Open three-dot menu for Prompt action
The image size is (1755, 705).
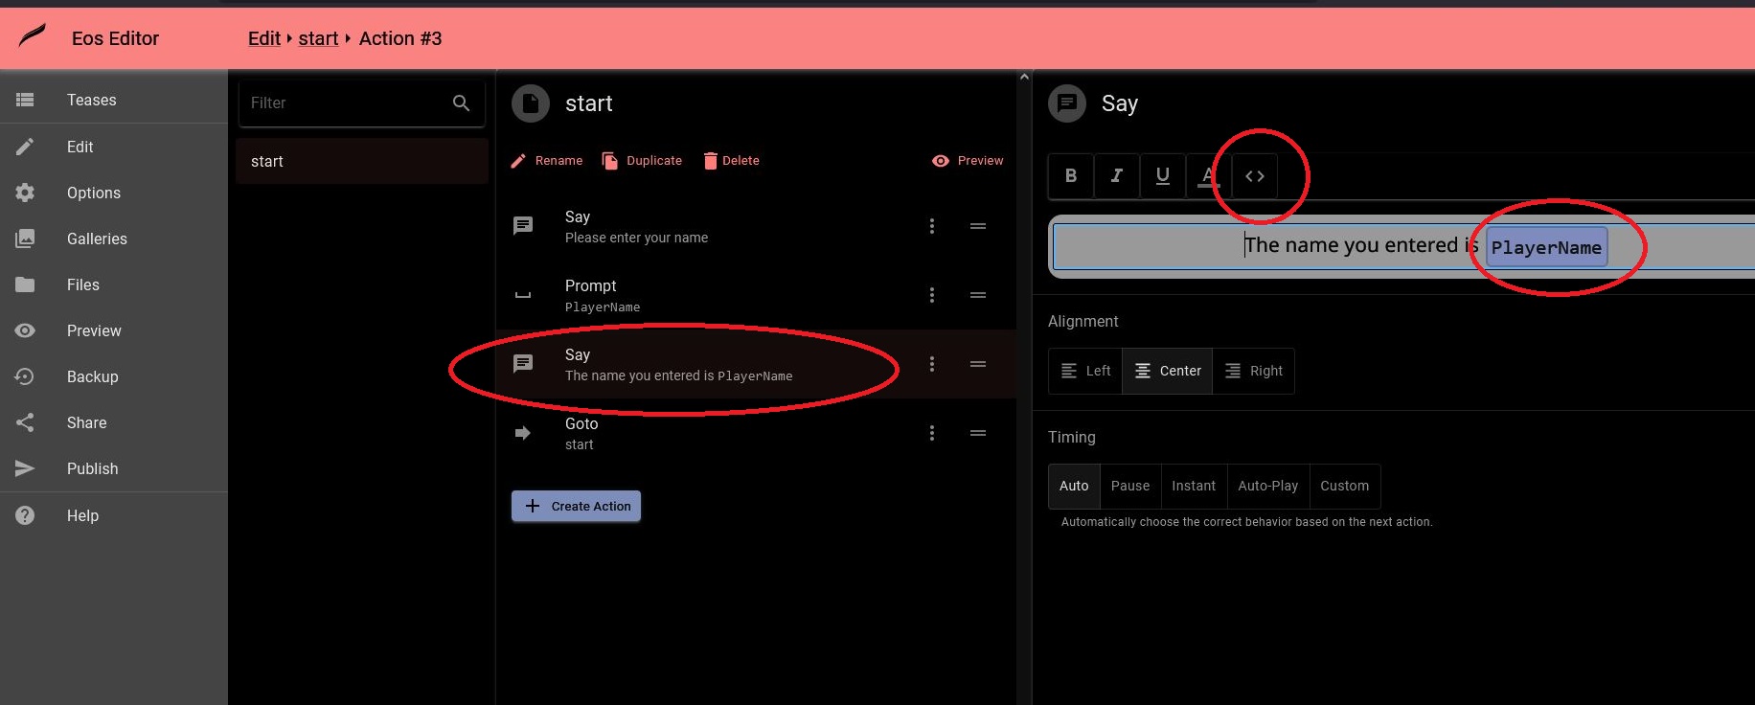click(x=932, y=295)
